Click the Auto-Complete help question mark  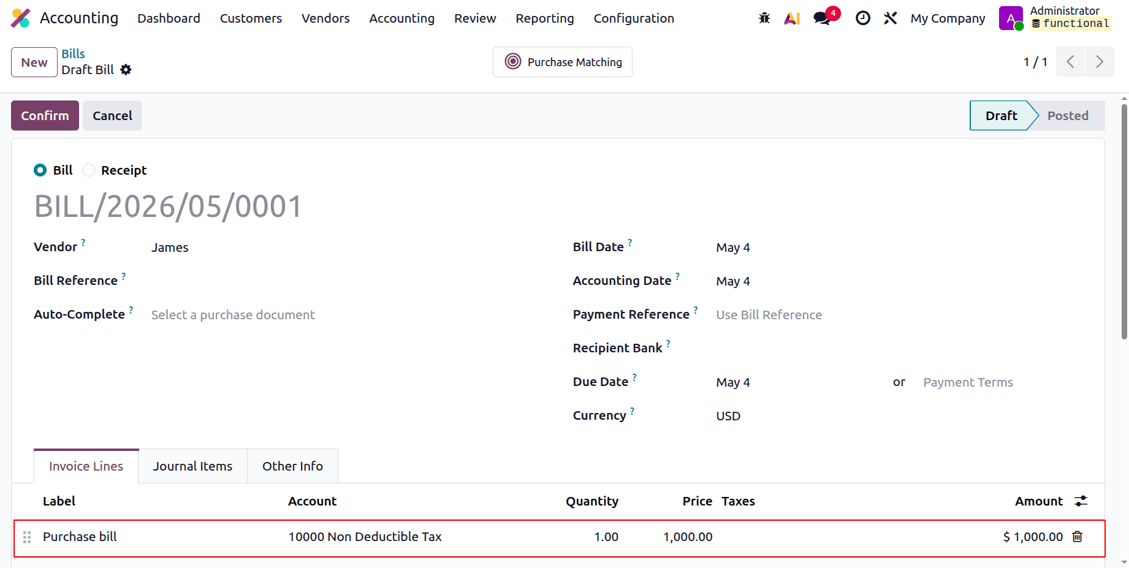pos(131,310)
